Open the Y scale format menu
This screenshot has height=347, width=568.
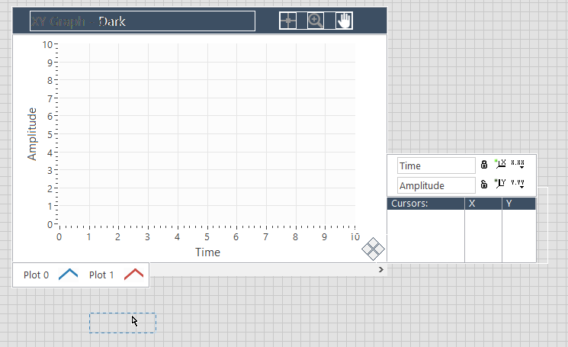pos(518,184)
